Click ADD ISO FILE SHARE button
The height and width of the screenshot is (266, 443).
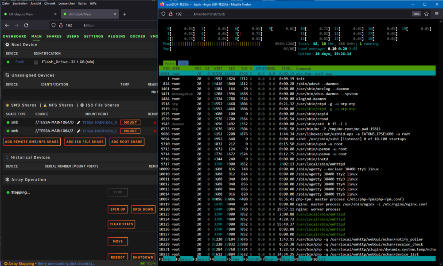85,142
